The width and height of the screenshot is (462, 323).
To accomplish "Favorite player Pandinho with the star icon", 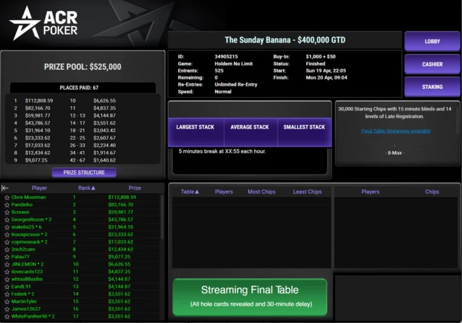I will pyautogui.click(x=7, y=204).
